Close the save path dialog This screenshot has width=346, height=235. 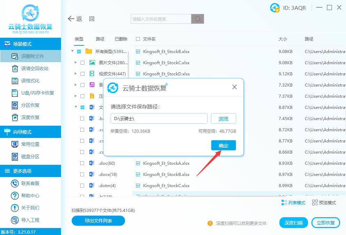[235, 87]
